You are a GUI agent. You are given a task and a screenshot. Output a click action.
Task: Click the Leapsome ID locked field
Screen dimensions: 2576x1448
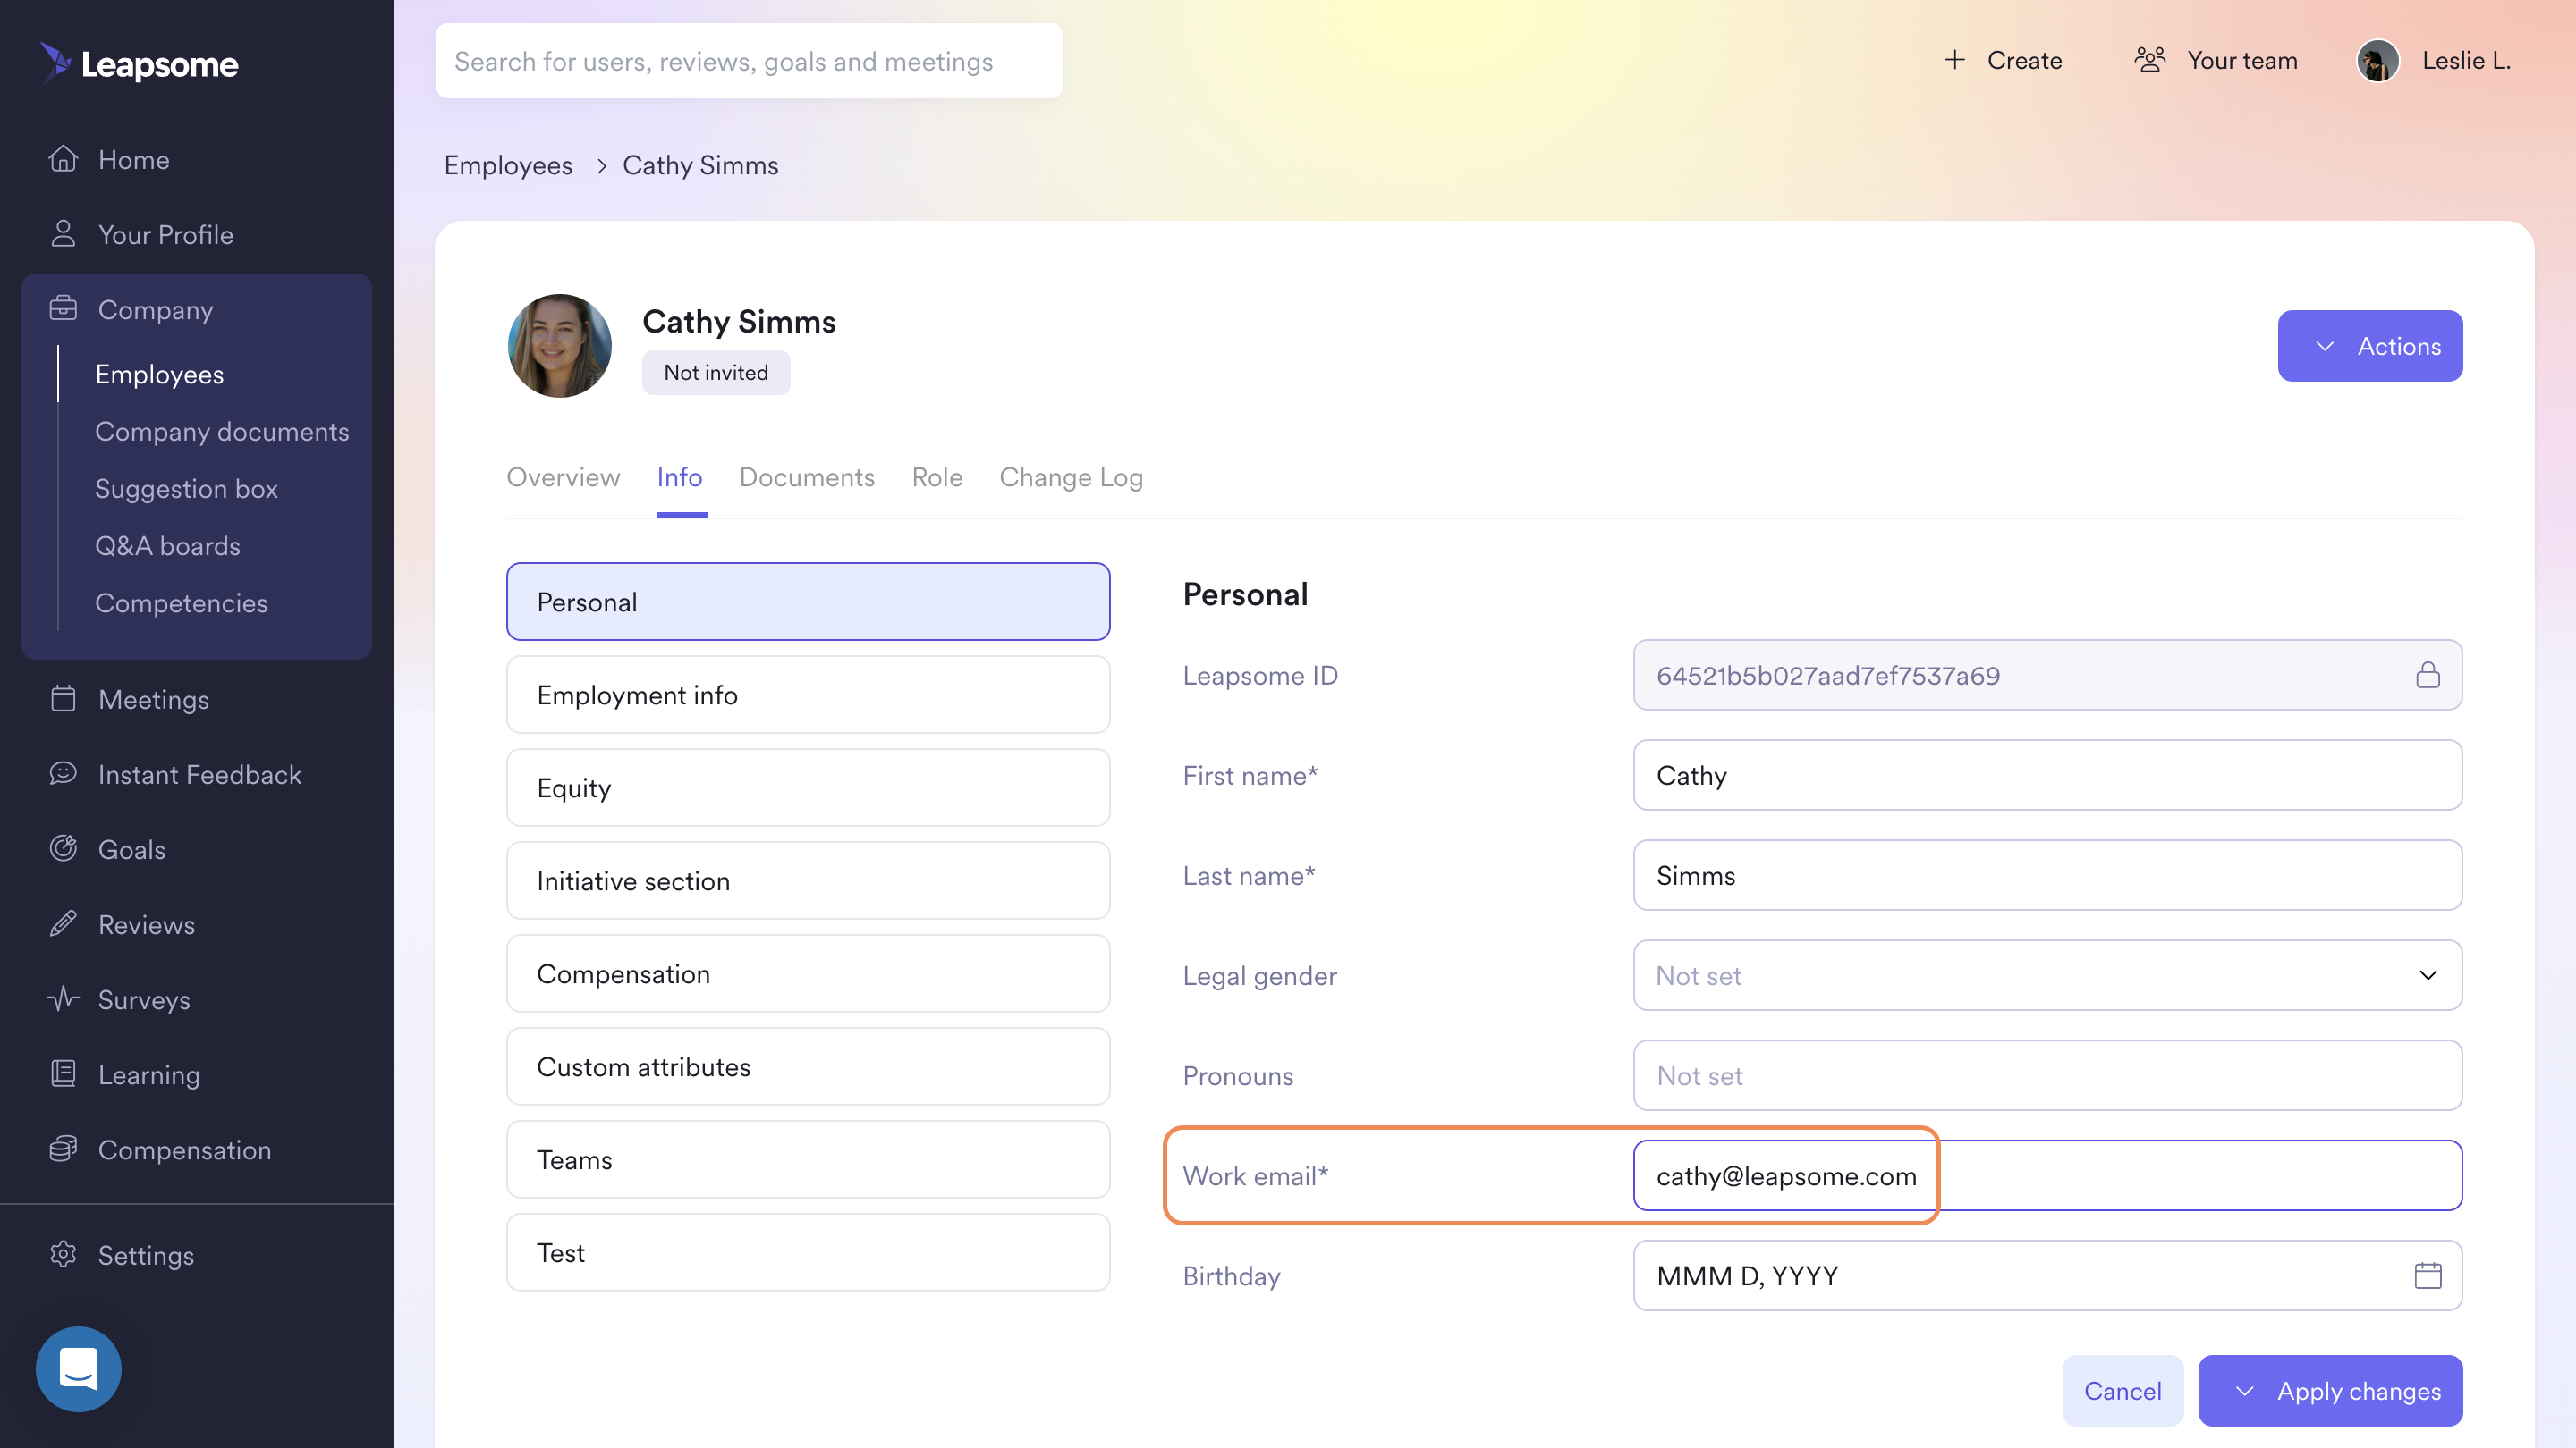[x=2047, y=676]
